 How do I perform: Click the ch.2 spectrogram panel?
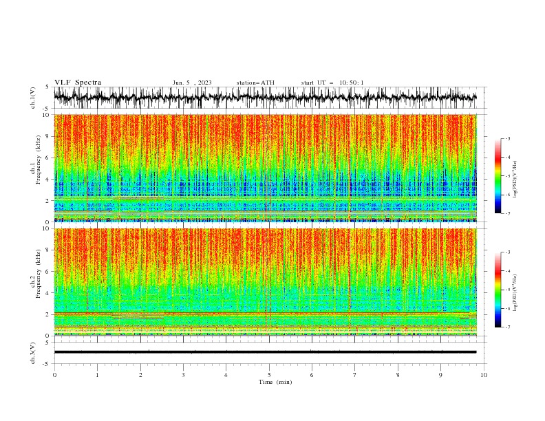(x=265, y=282)
